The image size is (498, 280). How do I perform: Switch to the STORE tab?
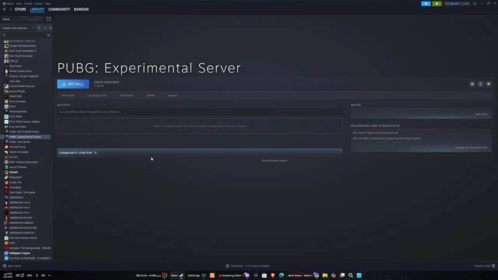click(x=20, y=9)
